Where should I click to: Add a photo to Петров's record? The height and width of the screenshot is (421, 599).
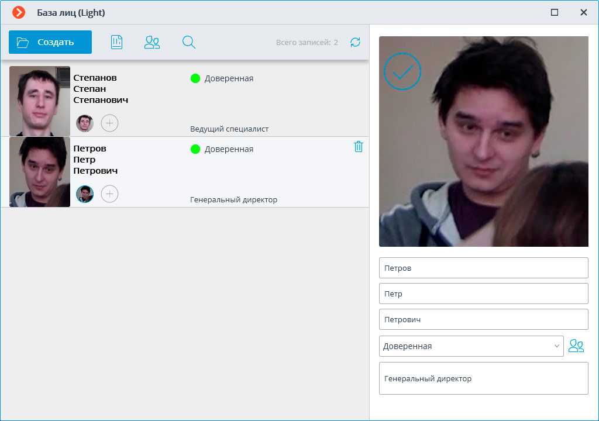[x=109, y=194]
